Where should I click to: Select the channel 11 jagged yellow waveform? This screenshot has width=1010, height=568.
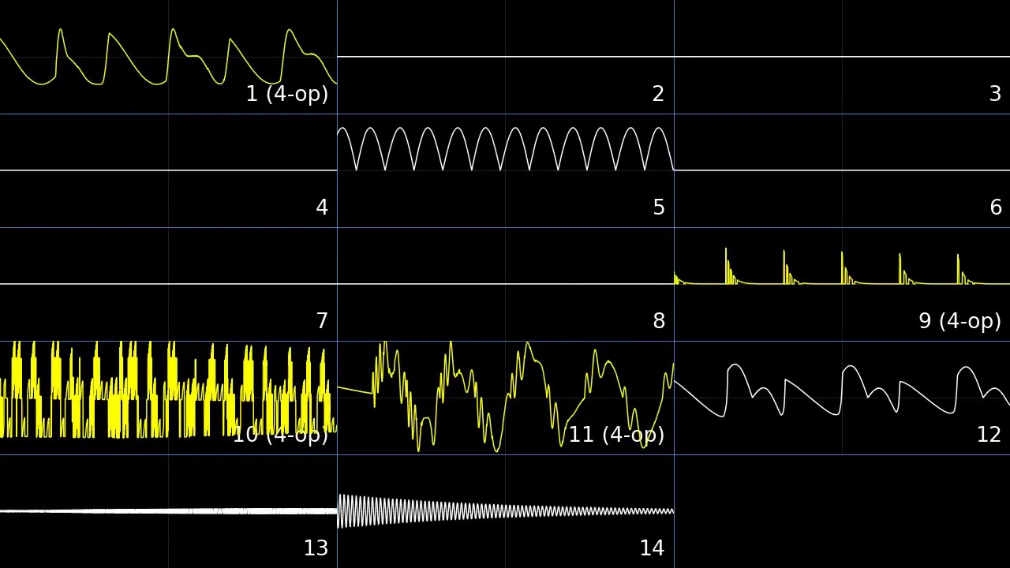(505, 396)
